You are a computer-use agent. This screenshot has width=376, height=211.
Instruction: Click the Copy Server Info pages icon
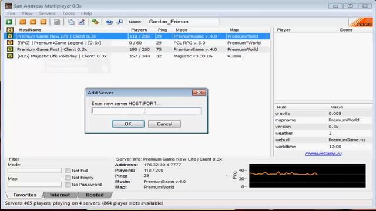point(71,22)
